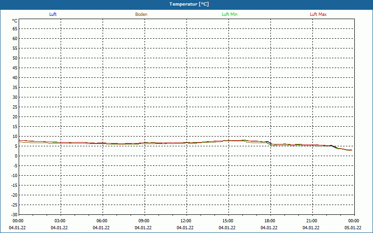This screenshot has height=233, width=373.
Task: Click the 12:00 time axis label
Action: (x=186, y=221)
